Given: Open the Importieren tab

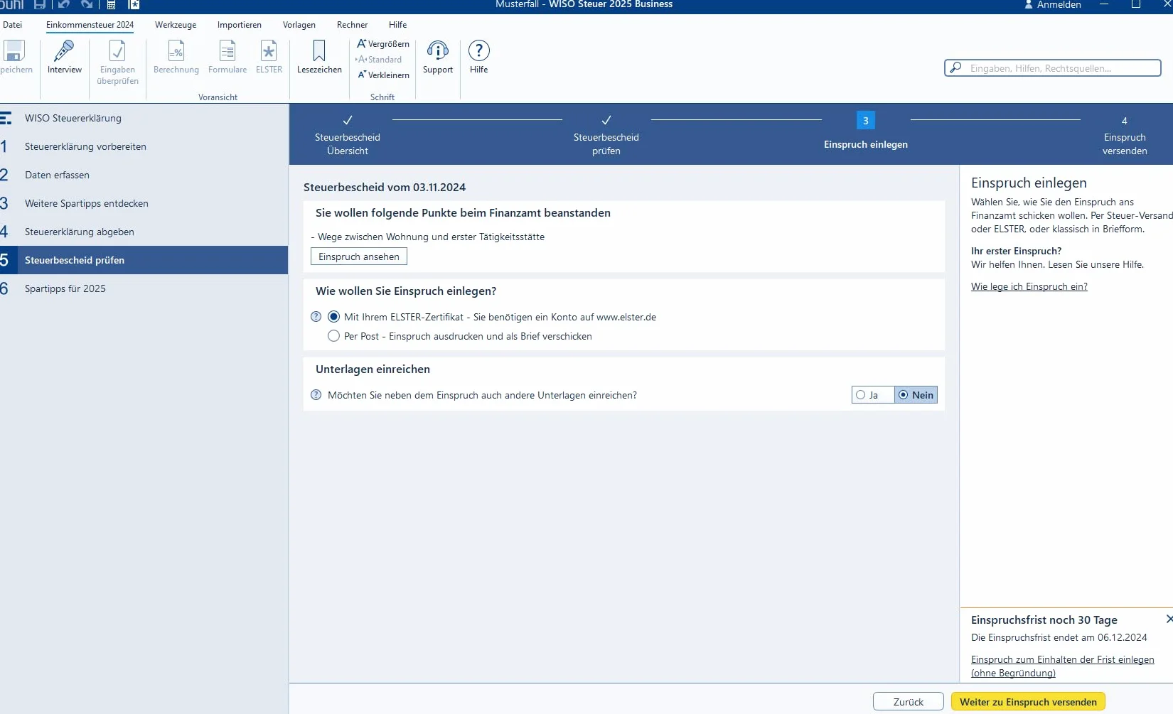Looking at the screenshot, I should click(x=240, y=25).
